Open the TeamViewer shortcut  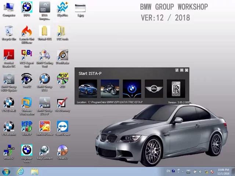(62, 128)
